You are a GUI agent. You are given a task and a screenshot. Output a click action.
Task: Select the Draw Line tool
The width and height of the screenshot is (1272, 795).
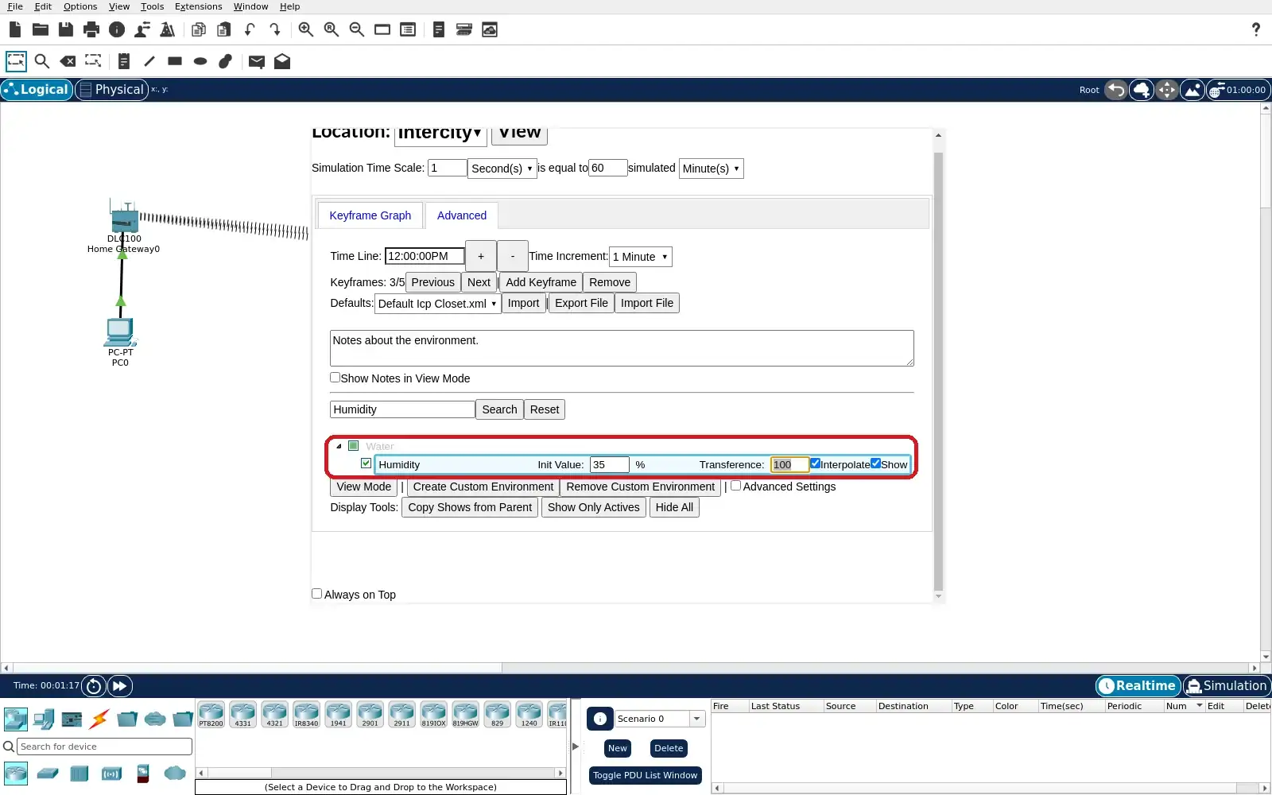(149, 61)
